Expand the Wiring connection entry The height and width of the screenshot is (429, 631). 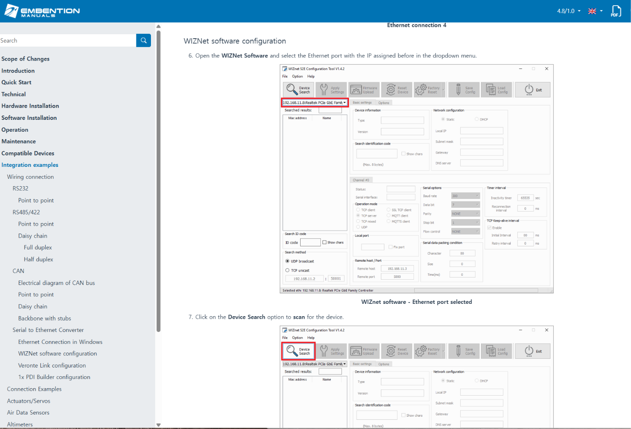pyautogui.click(x=30, y=177)
